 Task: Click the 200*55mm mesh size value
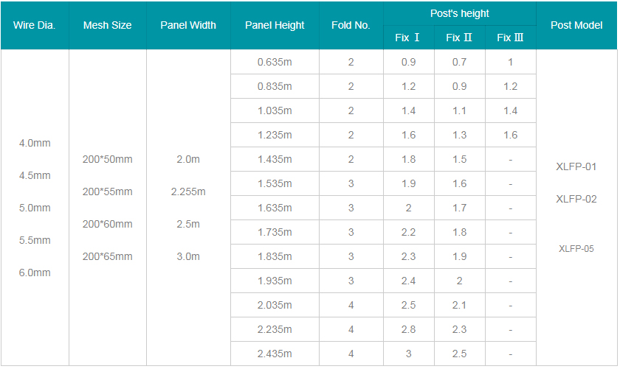point(108,191)
